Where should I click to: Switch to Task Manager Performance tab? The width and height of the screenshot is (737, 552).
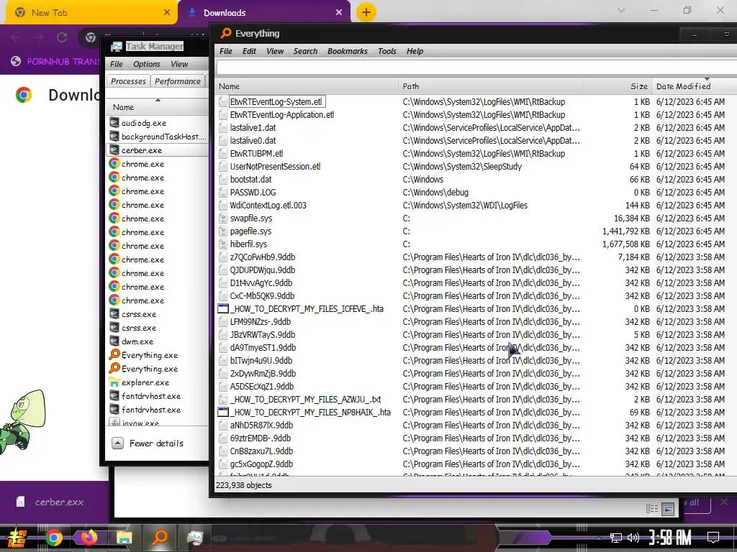[x=178, y=81]
